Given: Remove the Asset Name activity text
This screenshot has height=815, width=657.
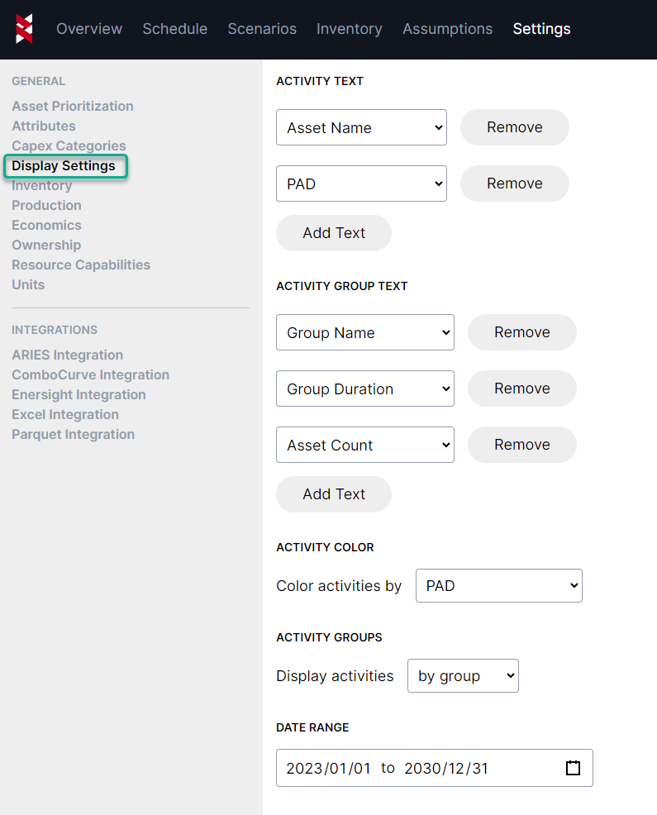Looking at the screenshot, I should tap(514, 127).
